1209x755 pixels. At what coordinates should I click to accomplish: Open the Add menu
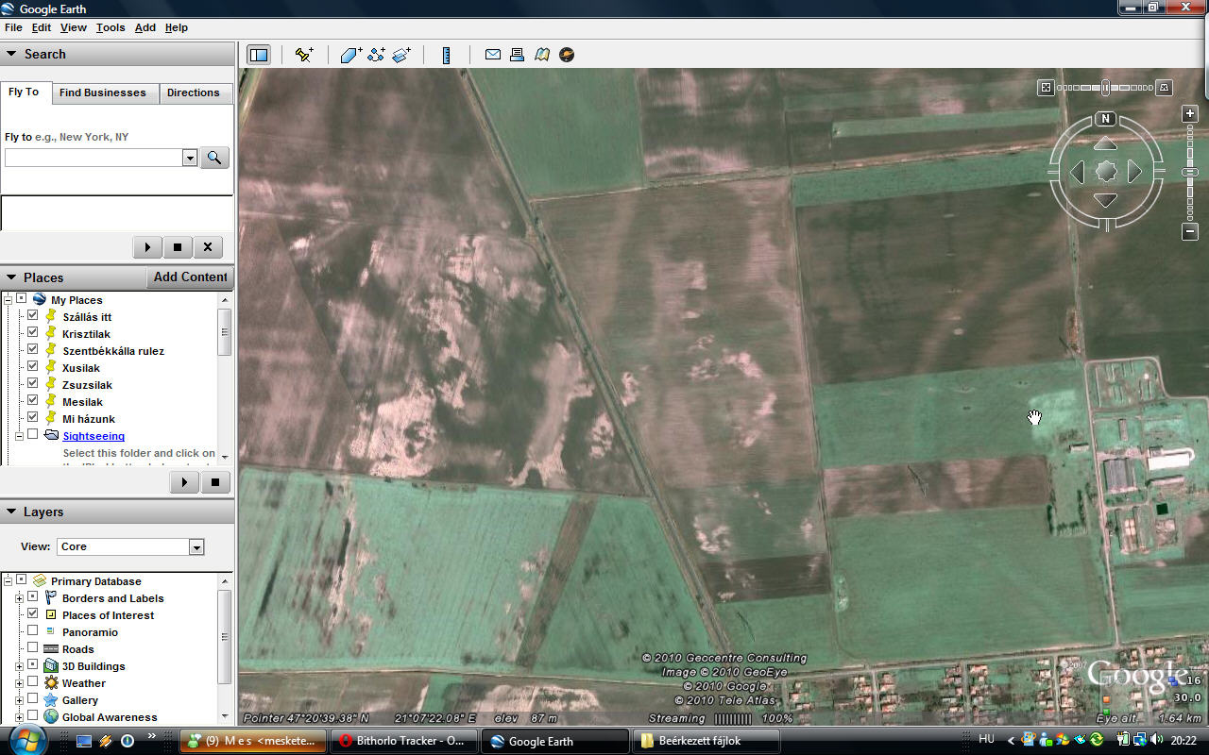click(145, 27)
